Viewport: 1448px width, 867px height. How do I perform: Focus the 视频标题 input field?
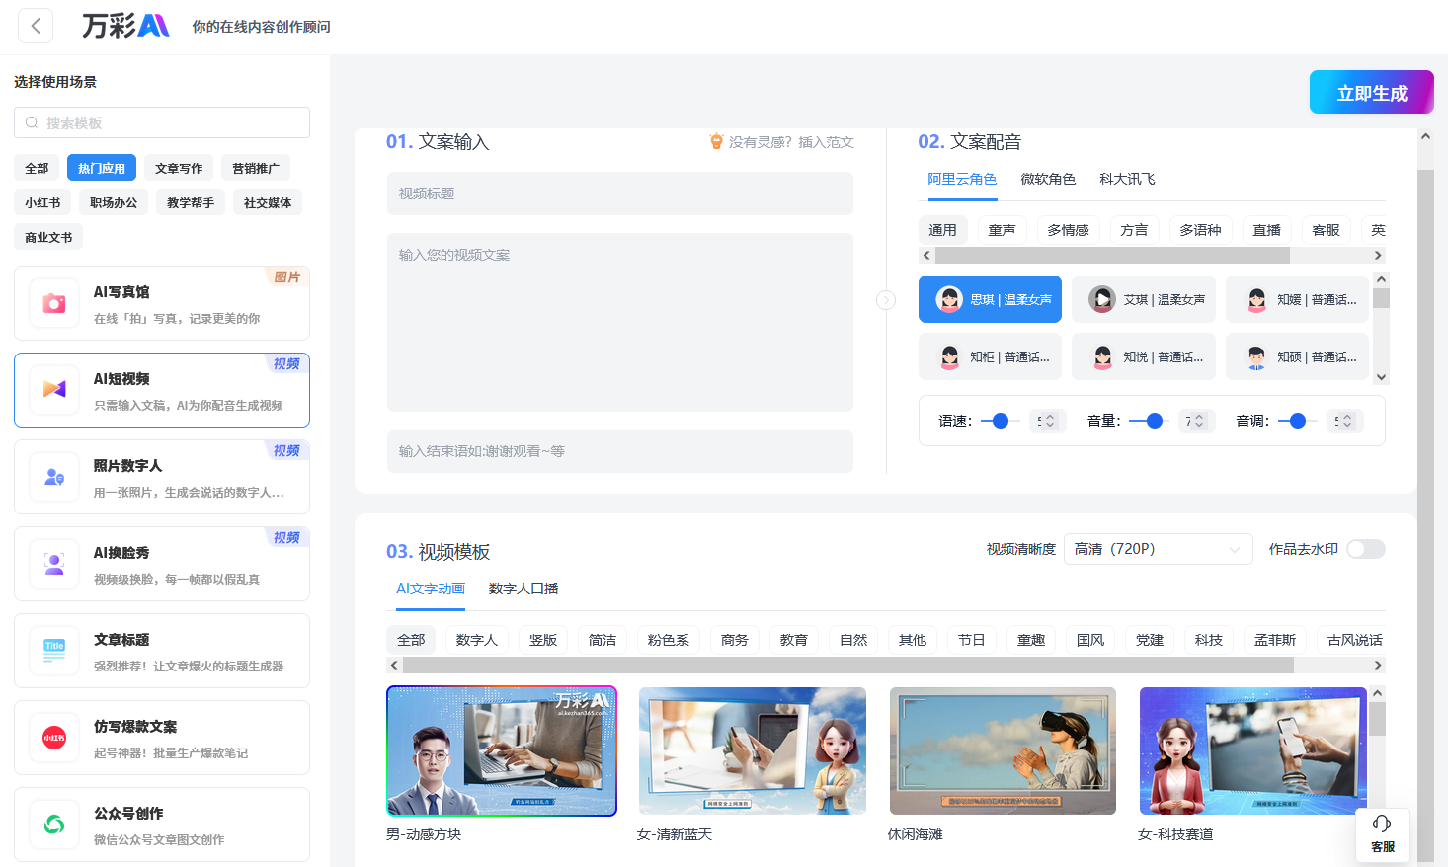(620, 194)
